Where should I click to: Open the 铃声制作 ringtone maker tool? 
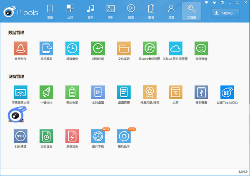point(20,48)
